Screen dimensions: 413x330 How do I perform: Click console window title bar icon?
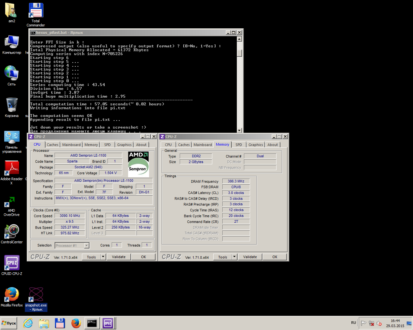(33, 33)
